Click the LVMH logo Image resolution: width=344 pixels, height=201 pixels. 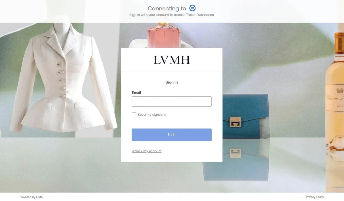(x=172, y=60)
